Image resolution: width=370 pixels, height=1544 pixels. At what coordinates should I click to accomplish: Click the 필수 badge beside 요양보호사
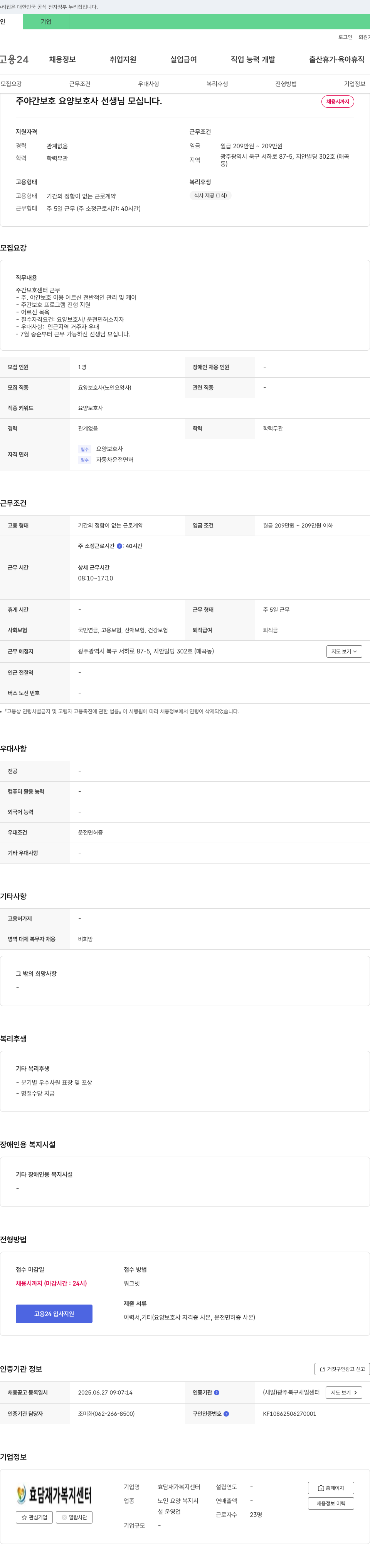pyautogui.click(x=84, y=449)
